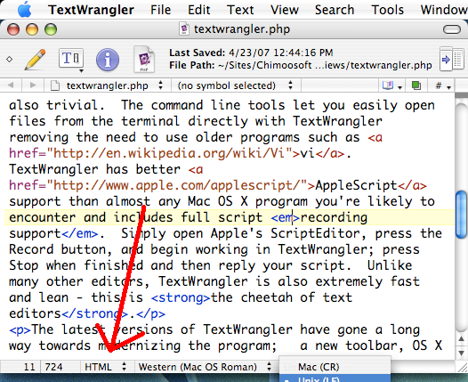Open the Tools menu
The width and height of the screenshot is (468, 382).
tap(387, 10)
